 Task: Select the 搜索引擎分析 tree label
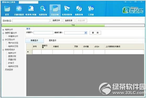[x=11, y=33]
